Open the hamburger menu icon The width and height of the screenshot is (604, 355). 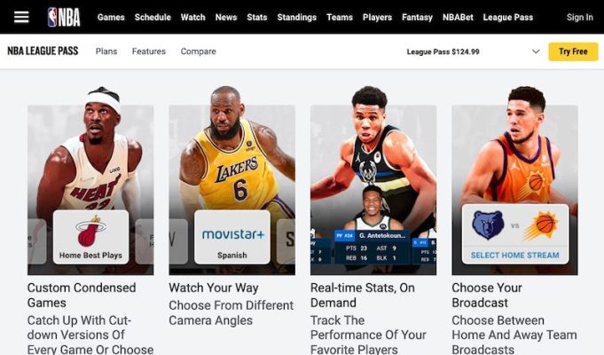21,17
